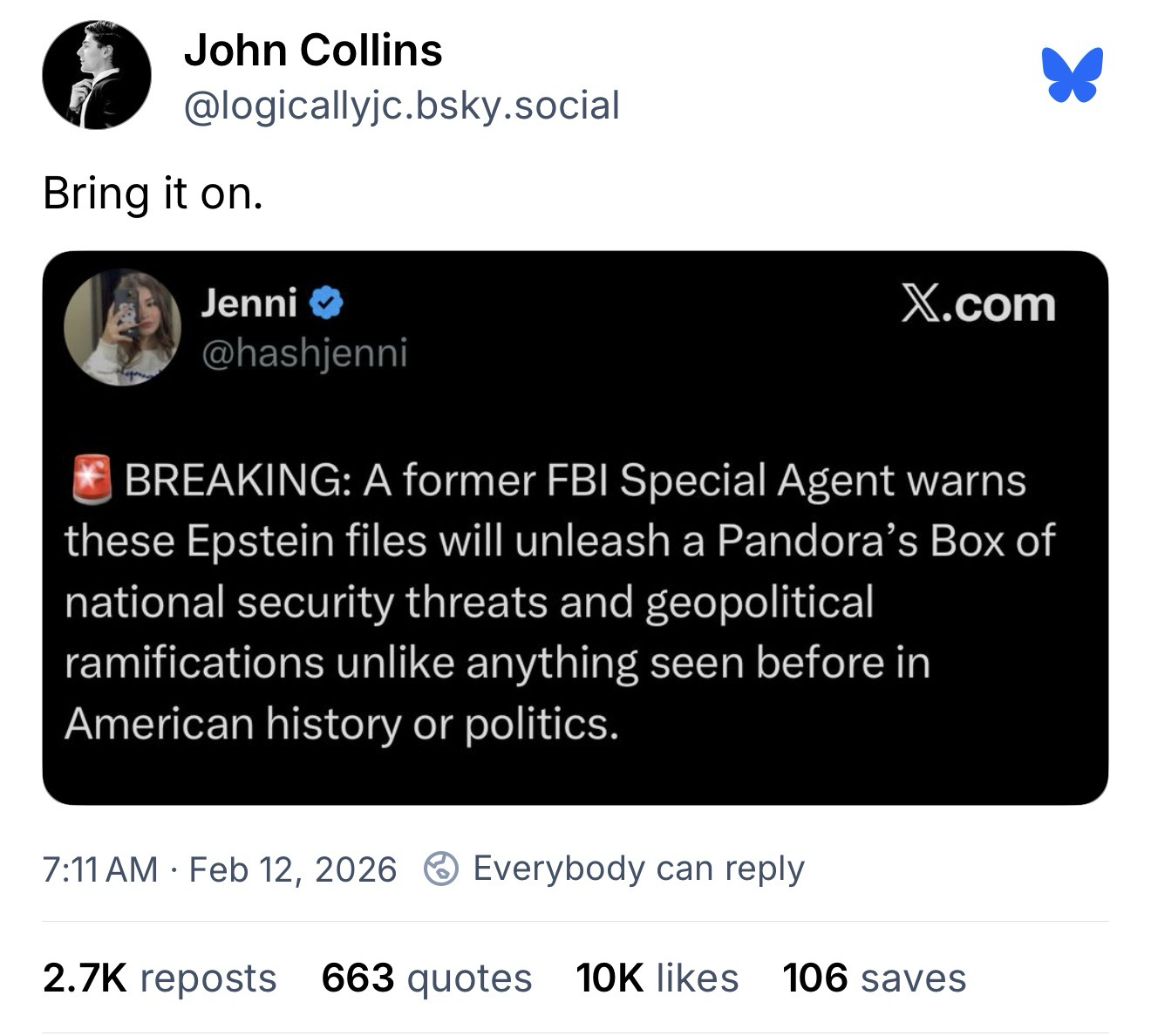The width and height of the screenshot is (1151, 1036).
Task: Click Jenni's profile picture in embedded post
Action: pos(123,326)
